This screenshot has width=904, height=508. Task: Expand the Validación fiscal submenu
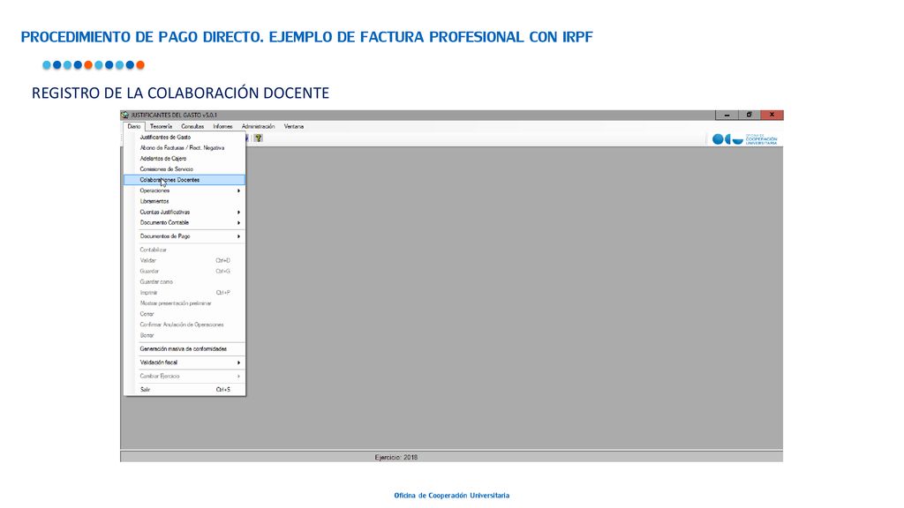185,362
